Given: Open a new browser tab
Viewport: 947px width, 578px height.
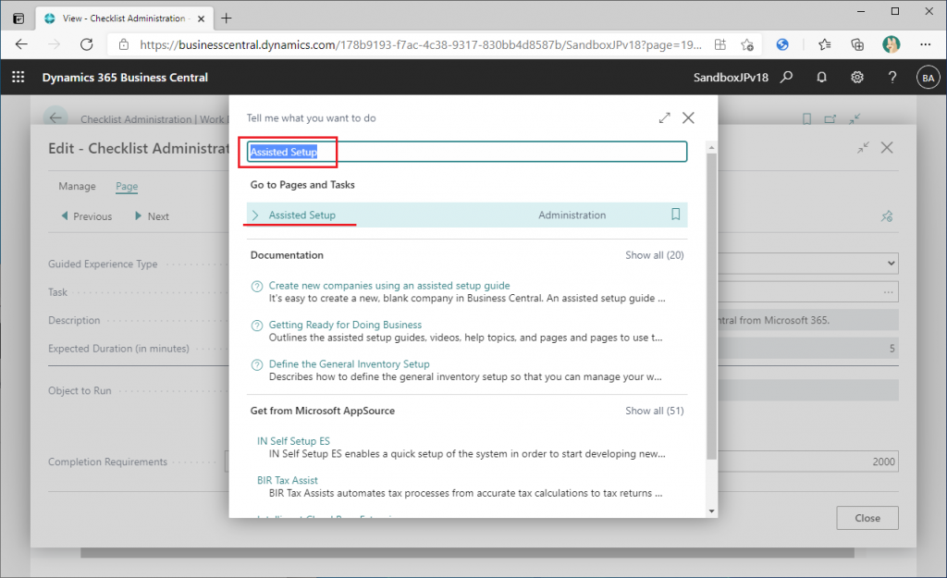Looking at the screenshot, I should 226,18.
